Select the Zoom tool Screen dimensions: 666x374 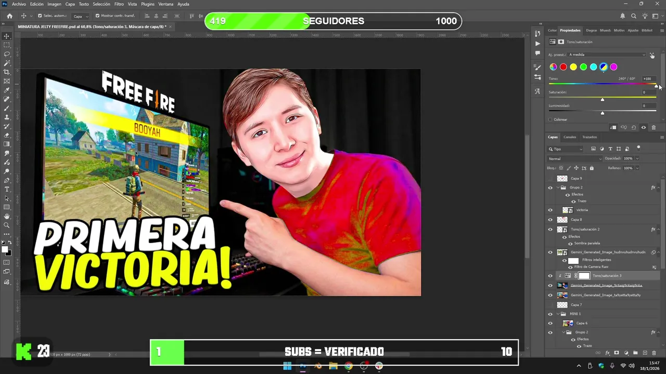7,225
